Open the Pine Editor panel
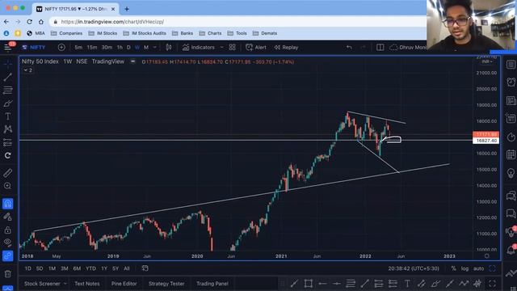Image resolution: width=517 pixels, height=291 pixels. 124,284
